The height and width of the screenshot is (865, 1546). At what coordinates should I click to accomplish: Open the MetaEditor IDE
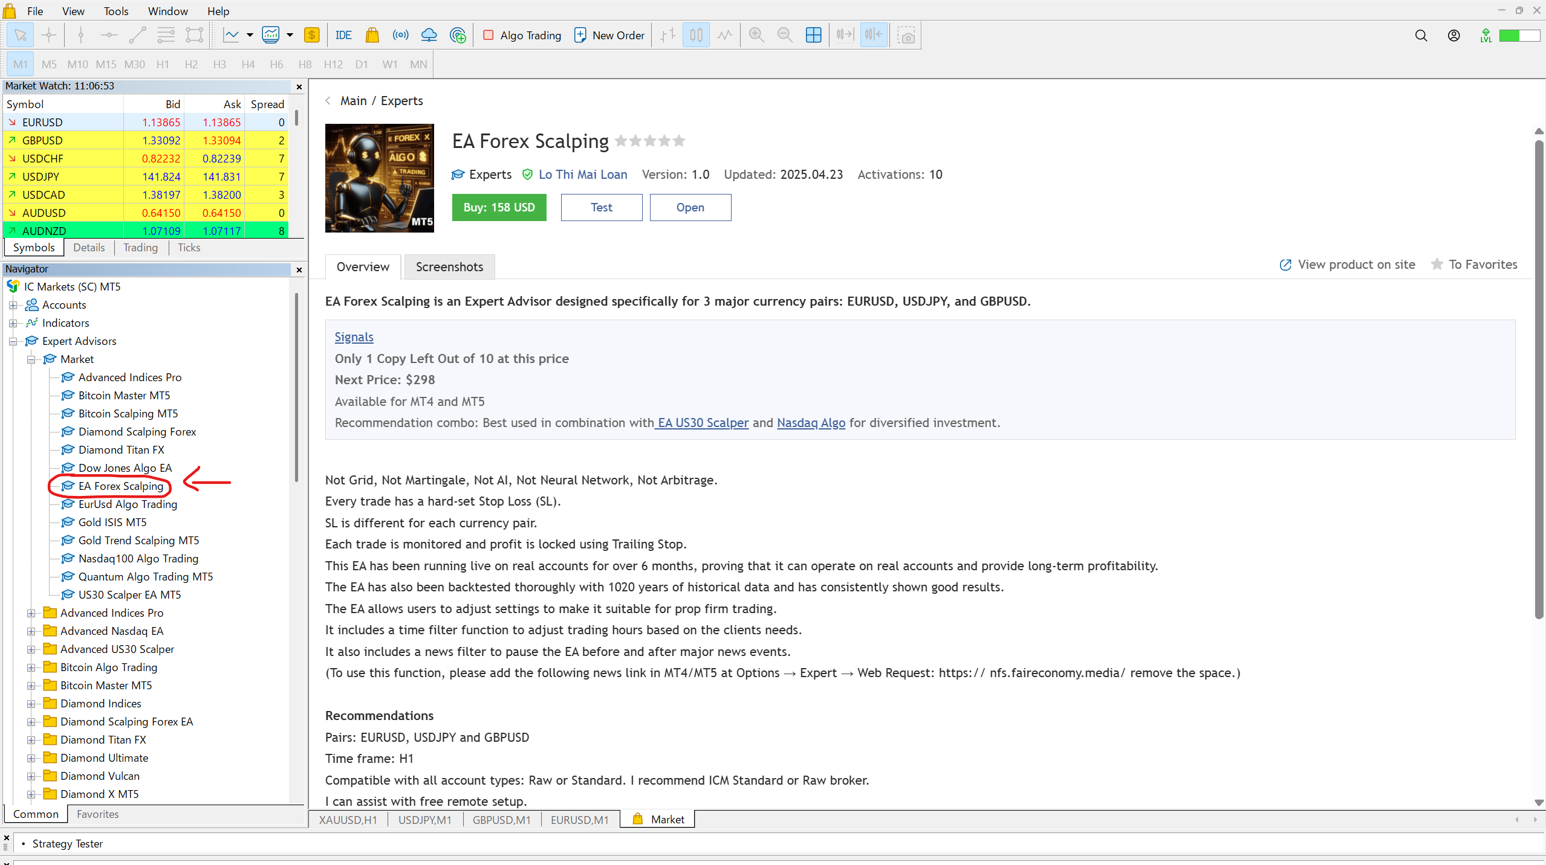343,35
